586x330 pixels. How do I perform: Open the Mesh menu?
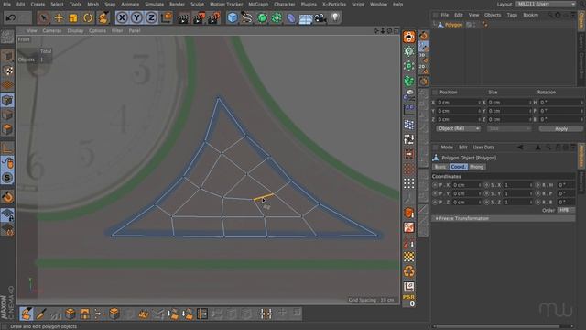(92, 4)
